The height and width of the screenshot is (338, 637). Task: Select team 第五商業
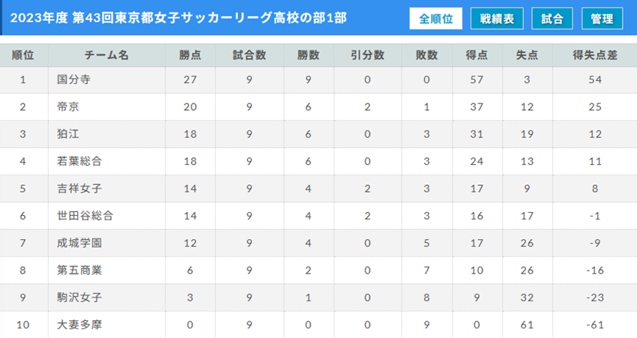click(79, 270)
